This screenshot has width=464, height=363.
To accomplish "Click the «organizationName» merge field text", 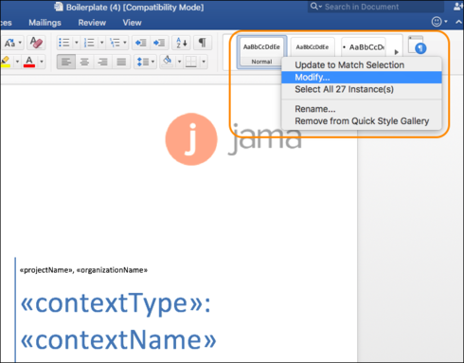I will [112, 270].
